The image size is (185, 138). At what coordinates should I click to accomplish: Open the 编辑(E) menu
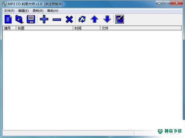point(23,11)
